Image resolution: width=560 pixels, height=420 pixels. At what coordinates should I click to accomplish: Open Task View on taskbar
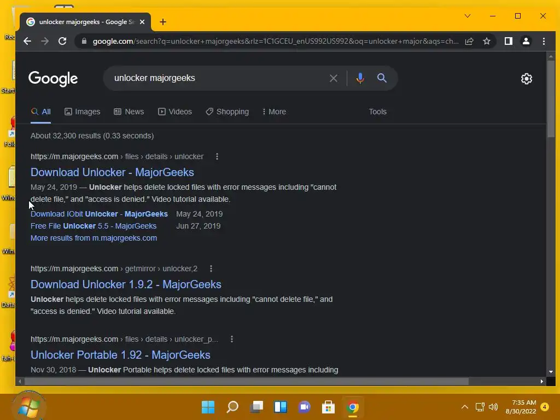(x=256, y=407)
